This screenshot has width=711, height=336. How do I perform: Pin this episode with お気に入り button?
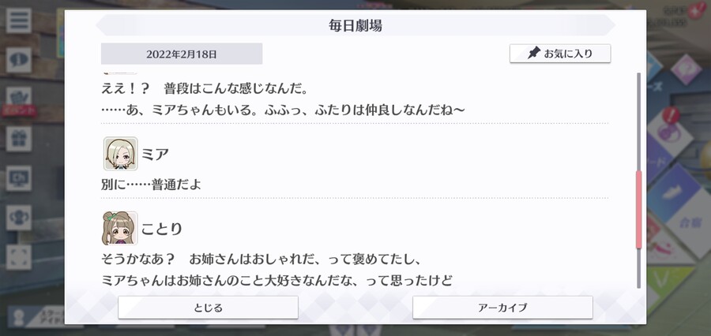[560, 54]
